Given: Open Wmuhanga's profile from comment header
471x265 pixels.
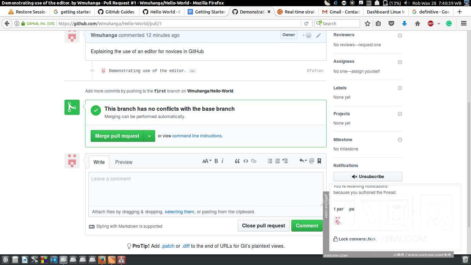Looking at the screenshot, I should pyautogui.click(x=104, y=35).
